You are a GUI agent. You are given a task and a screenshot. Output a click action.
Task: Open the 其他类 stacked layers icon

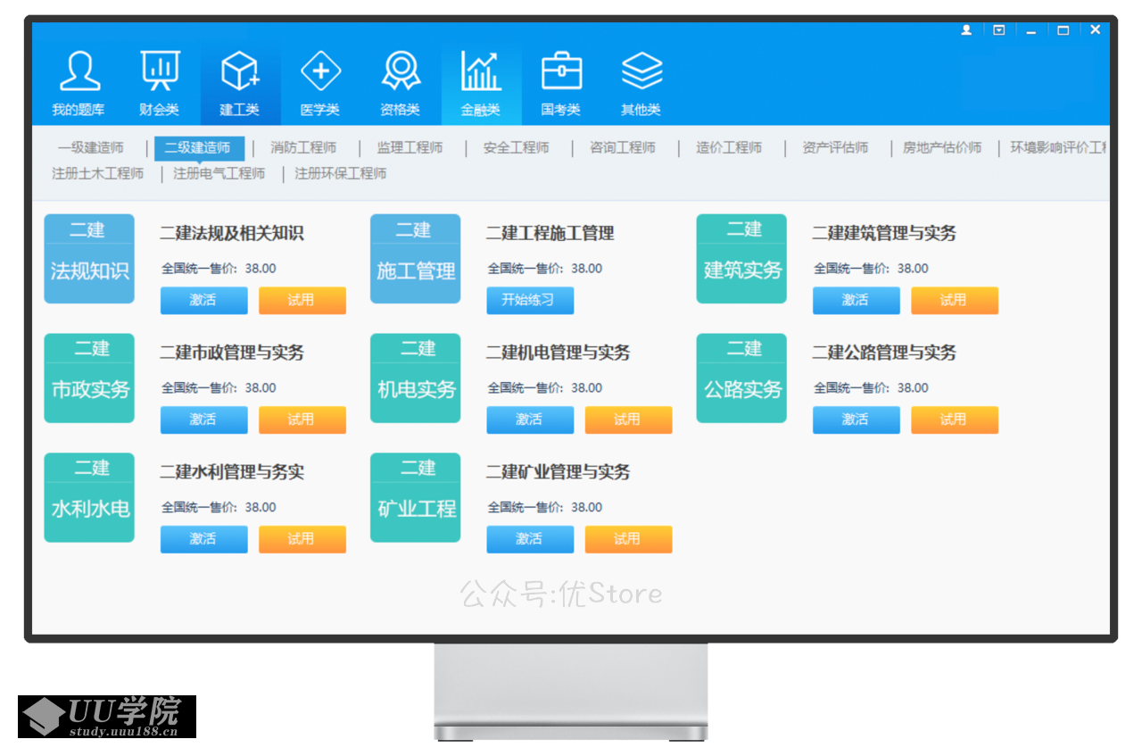(641, 71)
